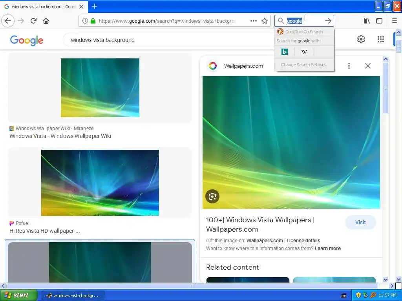Search with Wikipedia icon in dropdown
The height and width of the screenshot is (301, 402).
[x=304, y=52]
